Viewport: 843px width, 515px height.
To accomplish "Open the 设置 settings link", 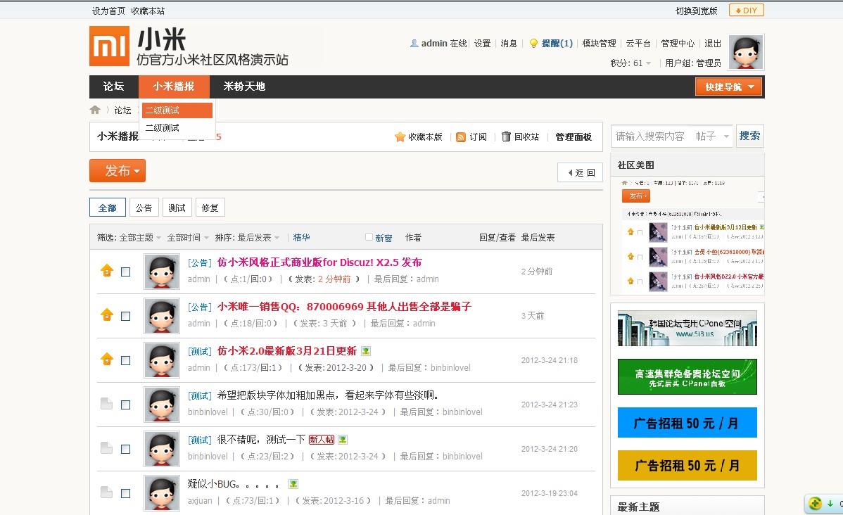I will point(482,44).
